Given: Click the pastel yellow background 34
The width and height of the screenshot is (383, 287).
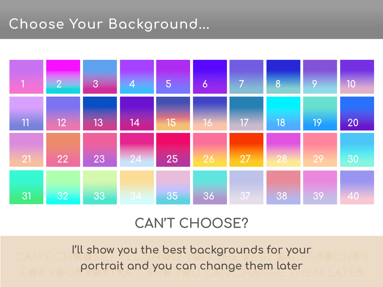Looking at the screenshot, I should pyautogui.click(x=137, y=187).
